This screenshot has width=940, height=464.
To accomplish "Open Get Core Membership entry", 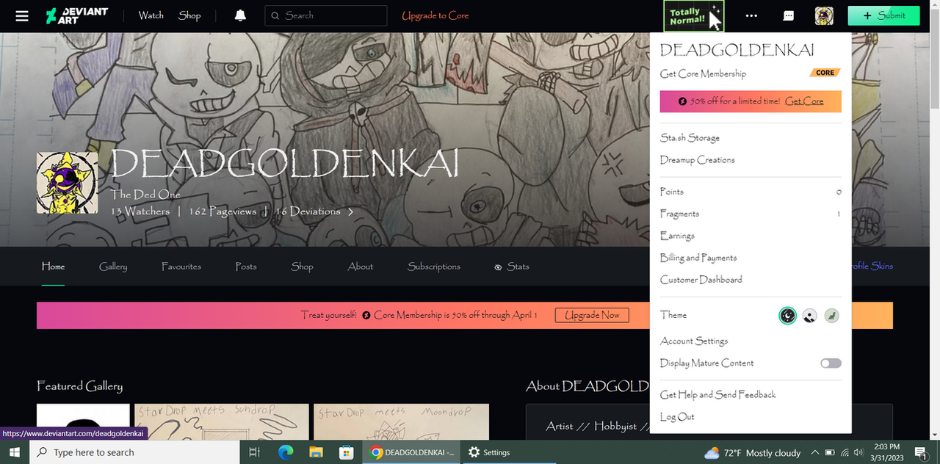I will (x=703, y=73).
